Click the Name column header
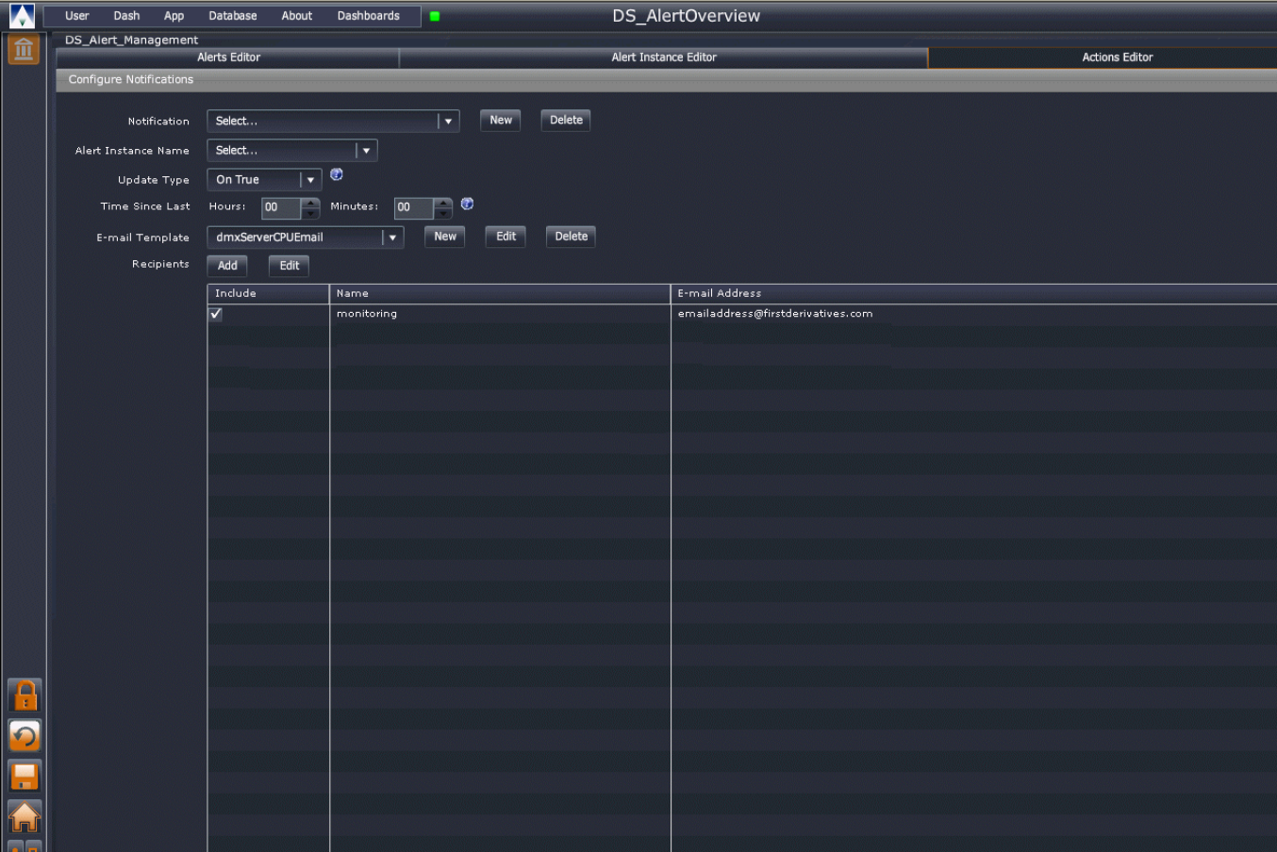1277x852 pixels. tap(500, 294)
